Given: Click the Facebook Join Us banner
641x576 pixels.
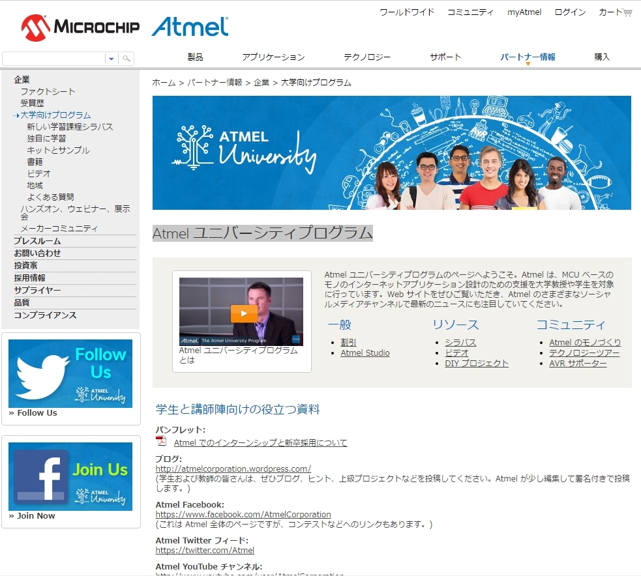Looking at the screenshot, I should (x=70, y=476).
